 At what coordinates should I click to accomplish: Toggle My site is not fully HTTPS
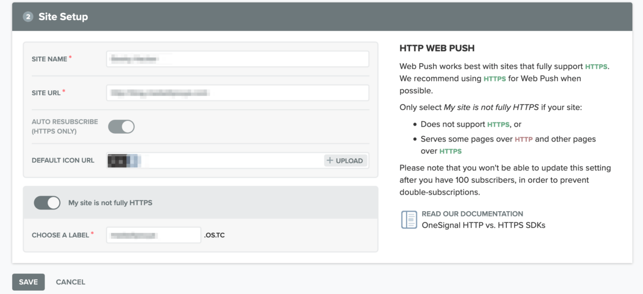tap(47, 203)
